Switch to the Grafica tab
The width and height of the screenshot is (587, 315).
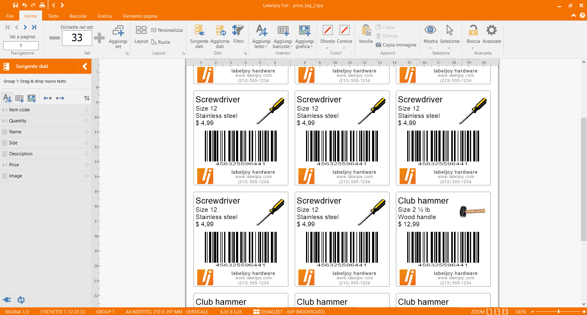point(105,16)
